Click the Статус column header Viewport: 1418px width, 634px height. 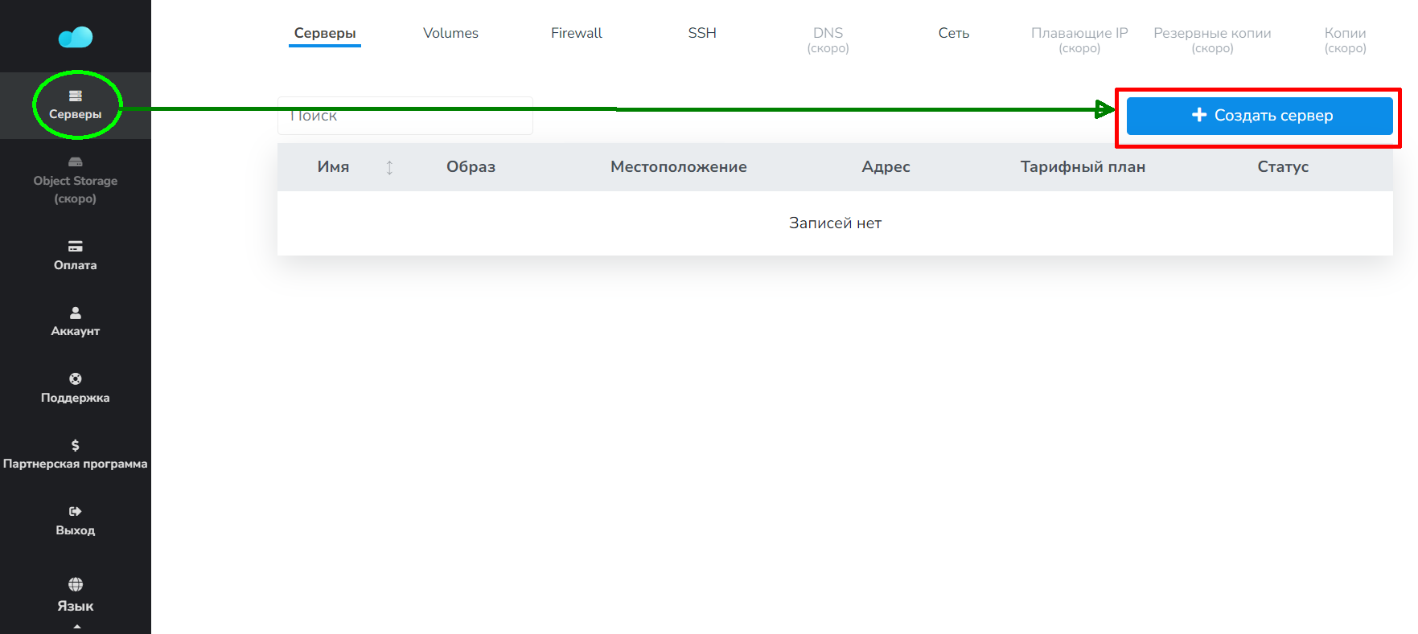pyautogui.click(x=1284, y=167)
